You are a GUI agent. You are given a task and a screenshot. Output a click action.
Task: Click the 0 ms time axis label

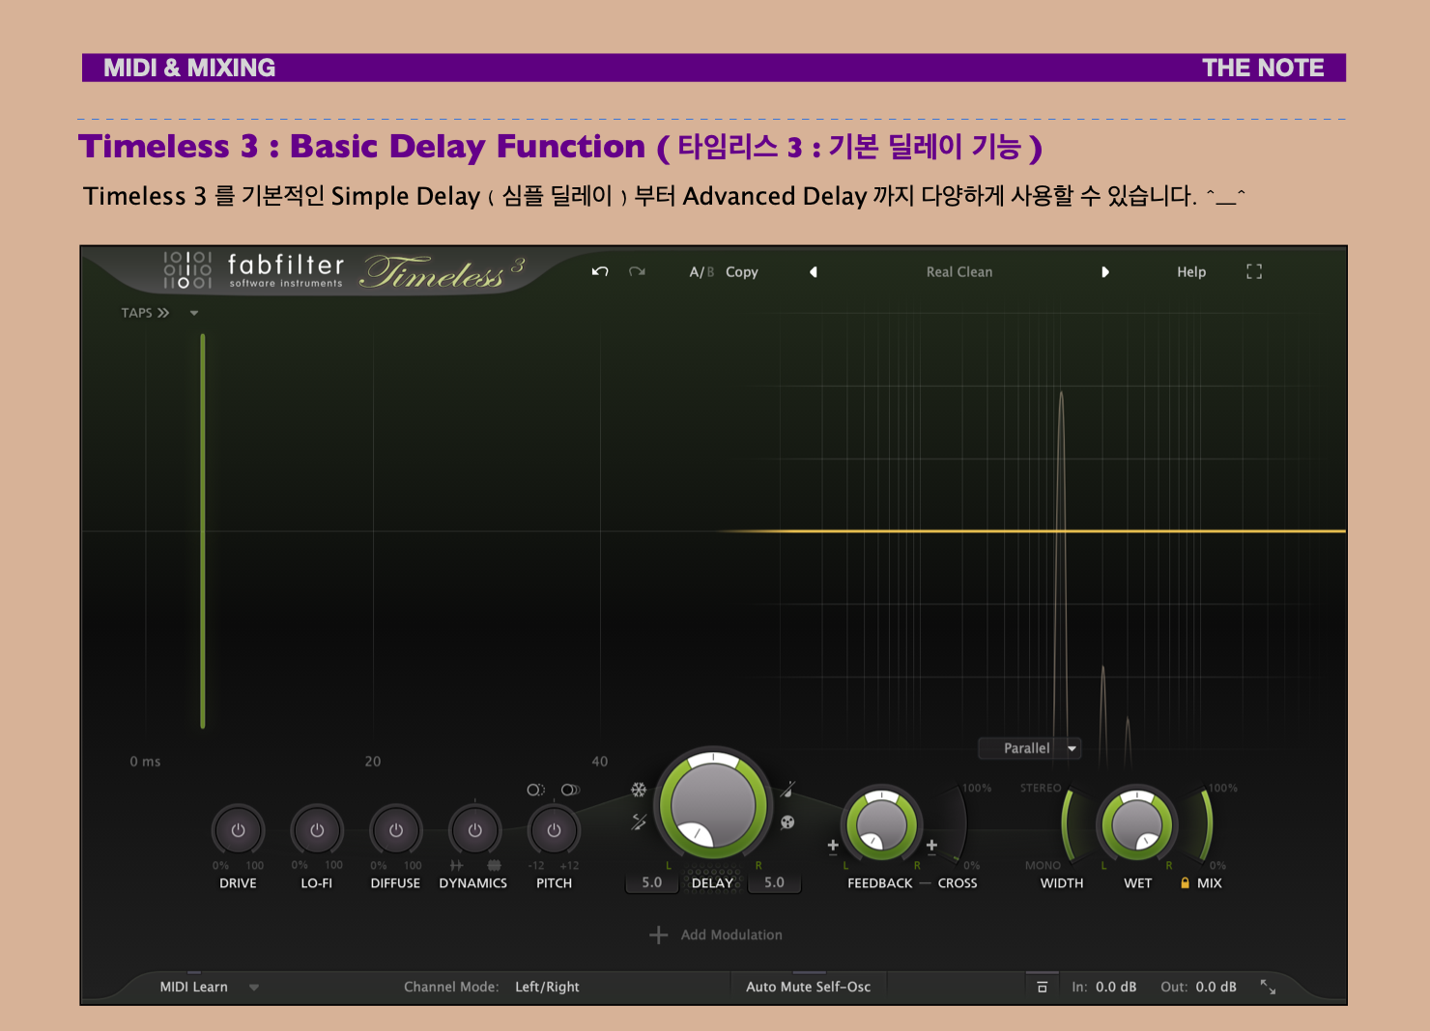[145, 762]
